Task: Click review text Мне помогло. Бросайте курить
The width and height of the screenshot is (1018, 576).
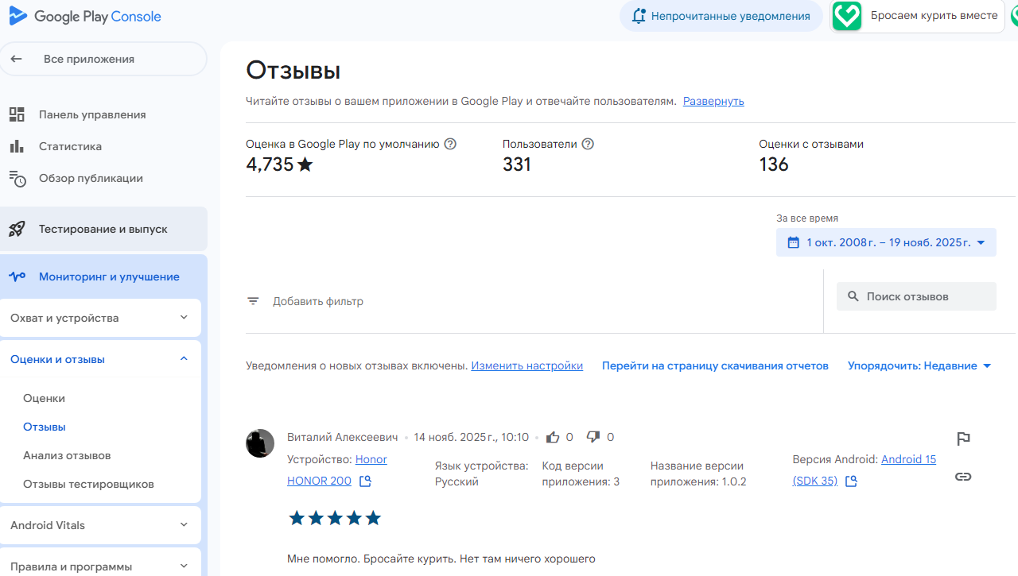Action: pyautogui.click(x=441, y=559)
